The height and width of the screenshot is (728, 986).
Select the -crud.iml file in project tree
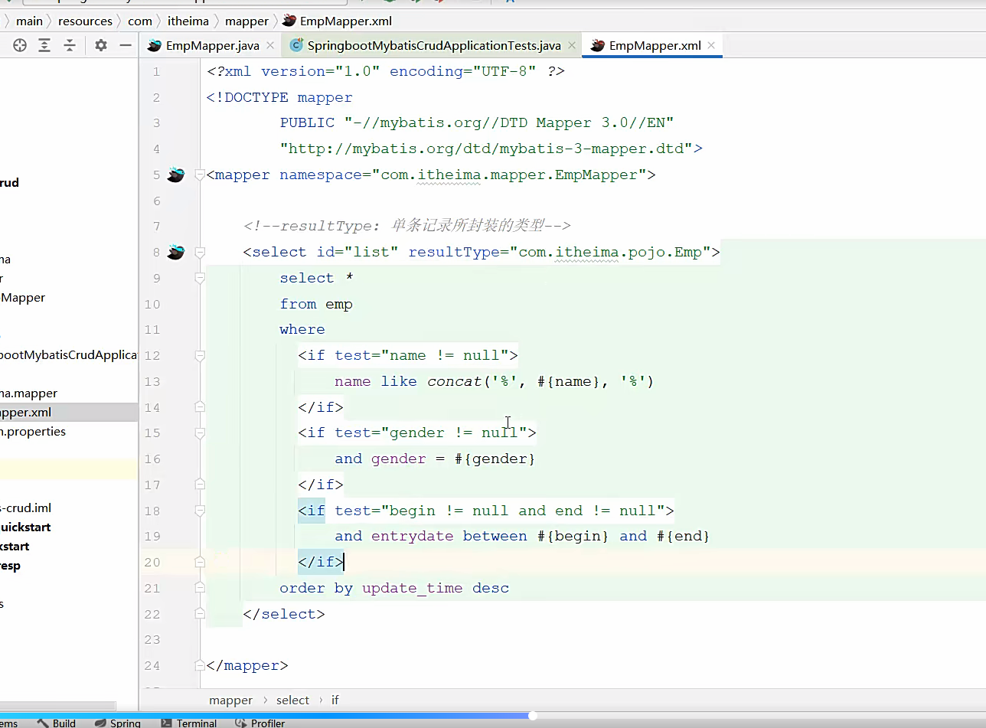(x=26, y=508)
